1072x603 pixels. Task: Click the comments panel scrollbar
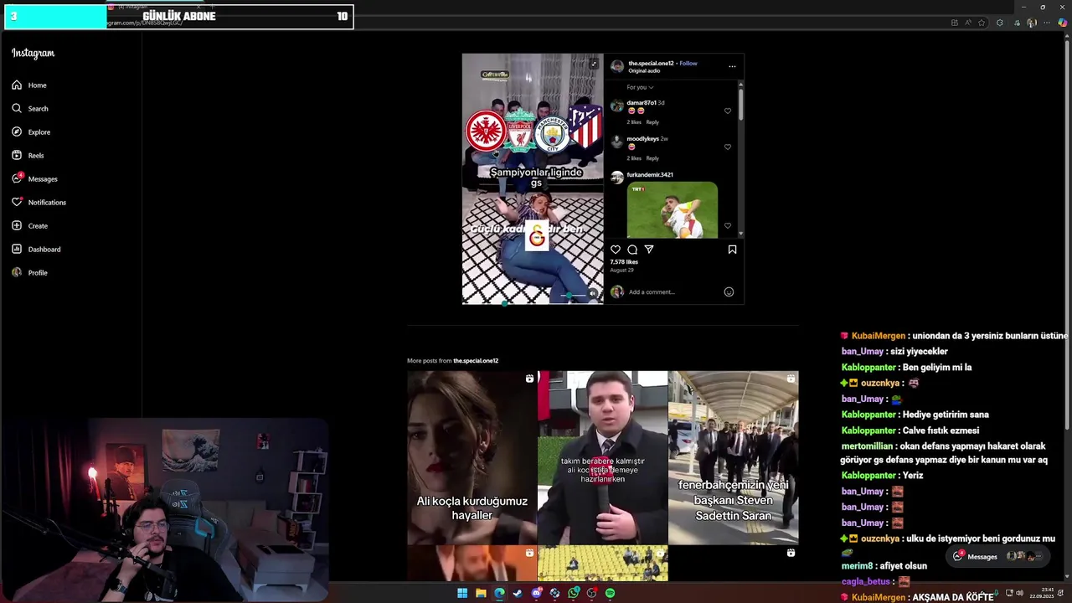(x=740, y=105)
